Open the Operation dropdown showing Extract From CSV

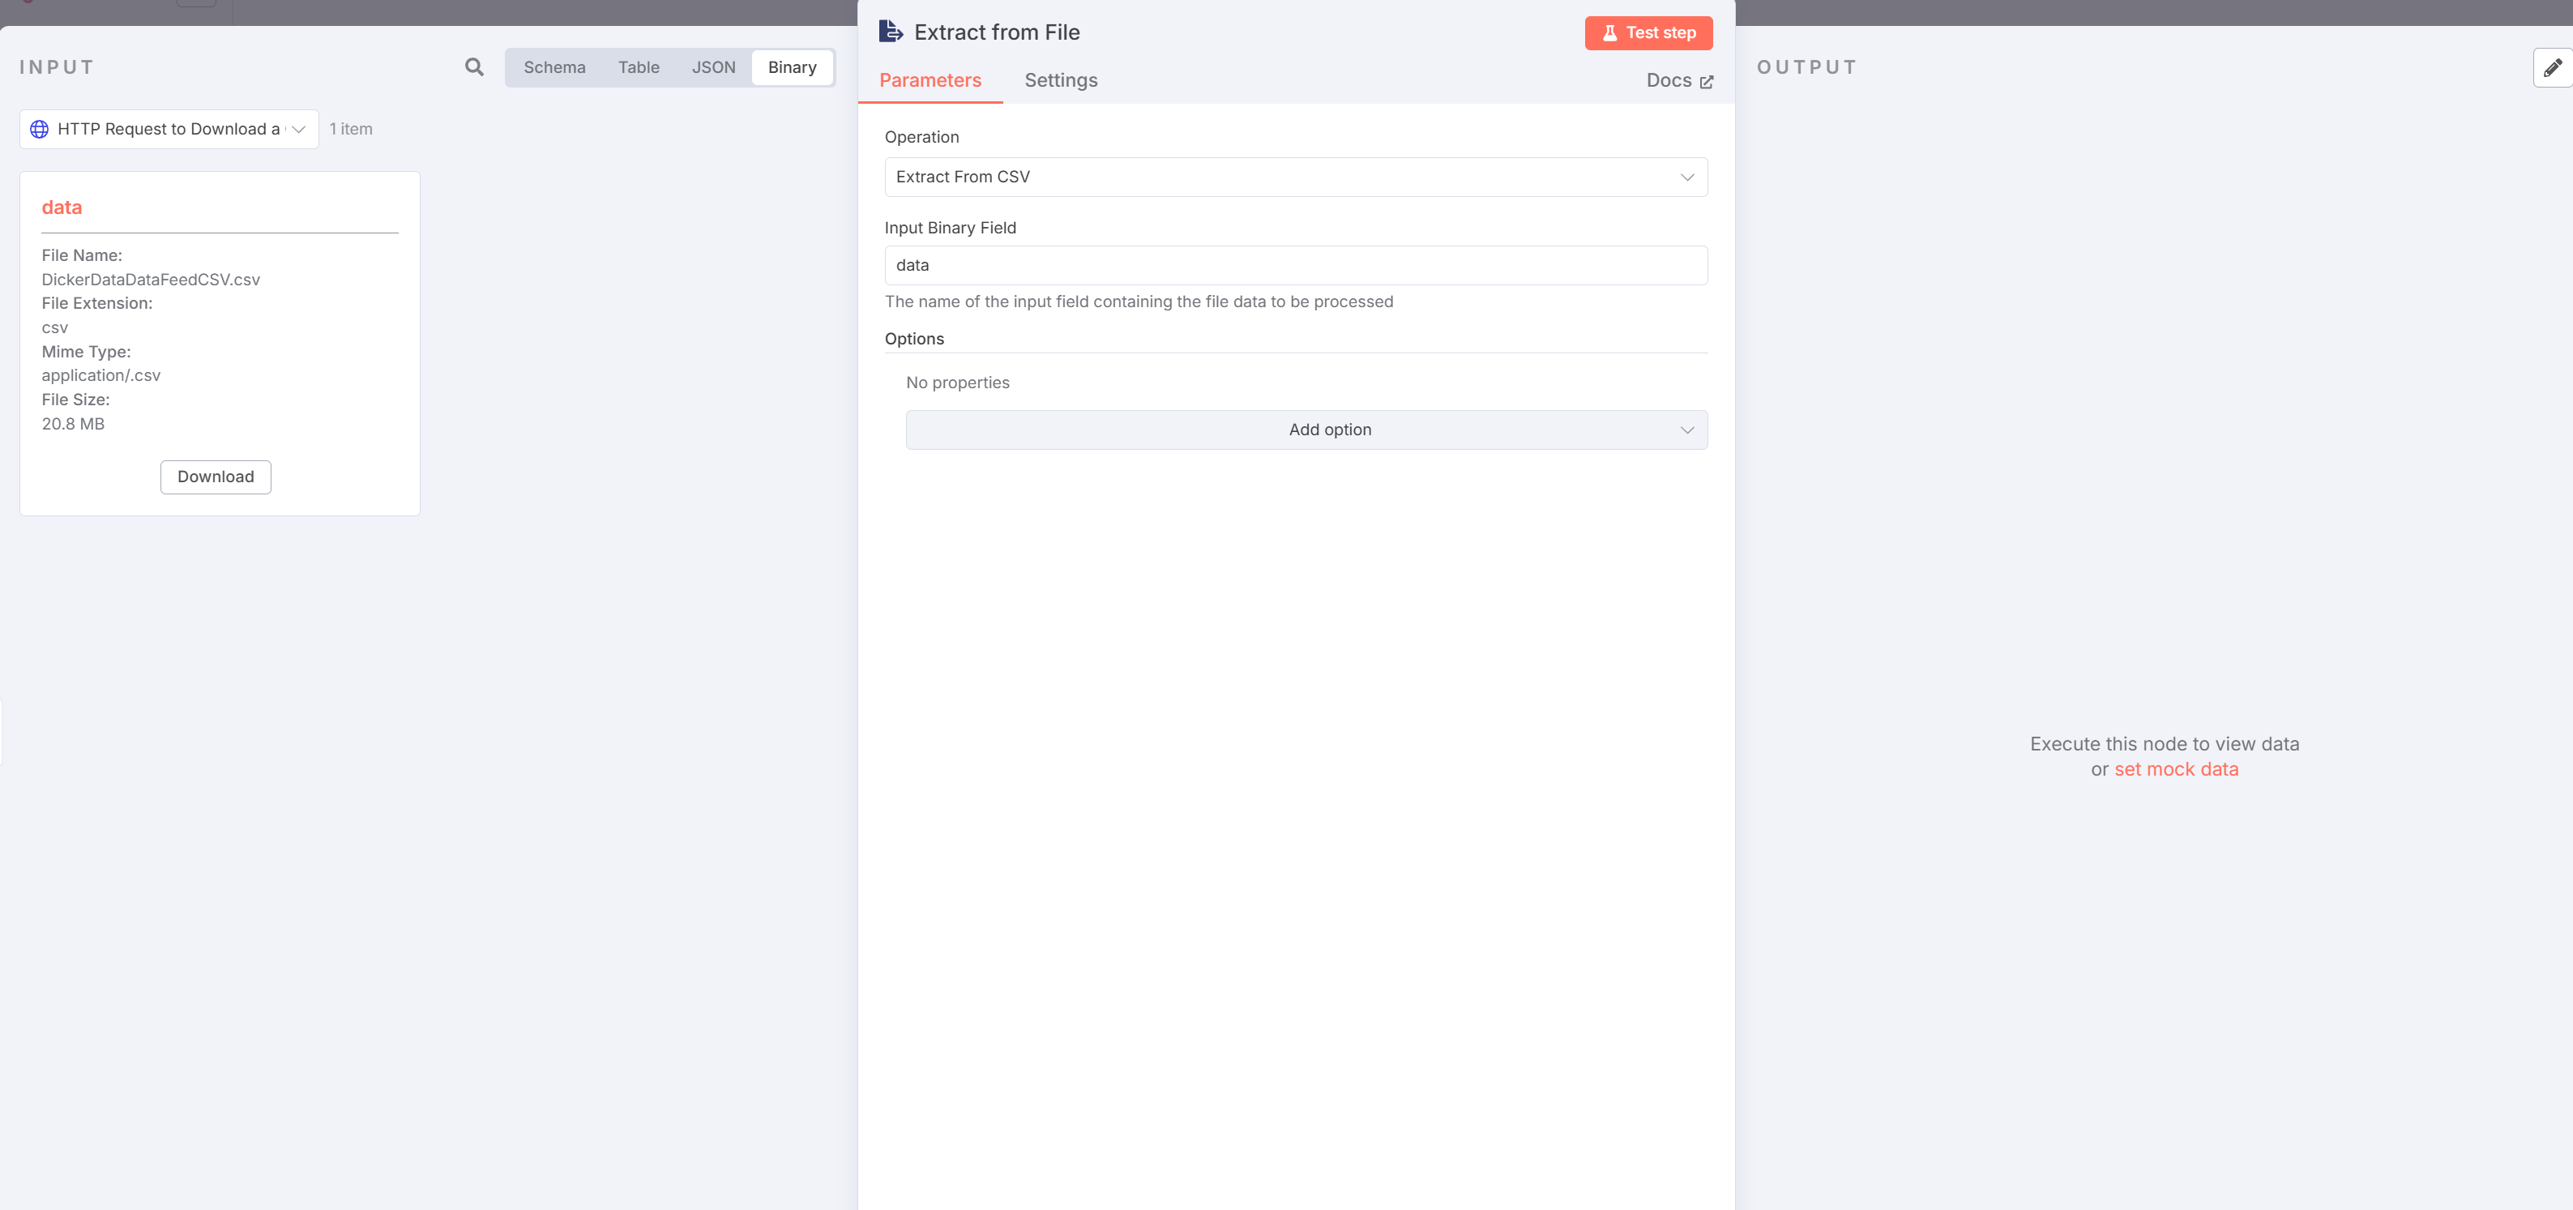click(x=1294, y=177)
